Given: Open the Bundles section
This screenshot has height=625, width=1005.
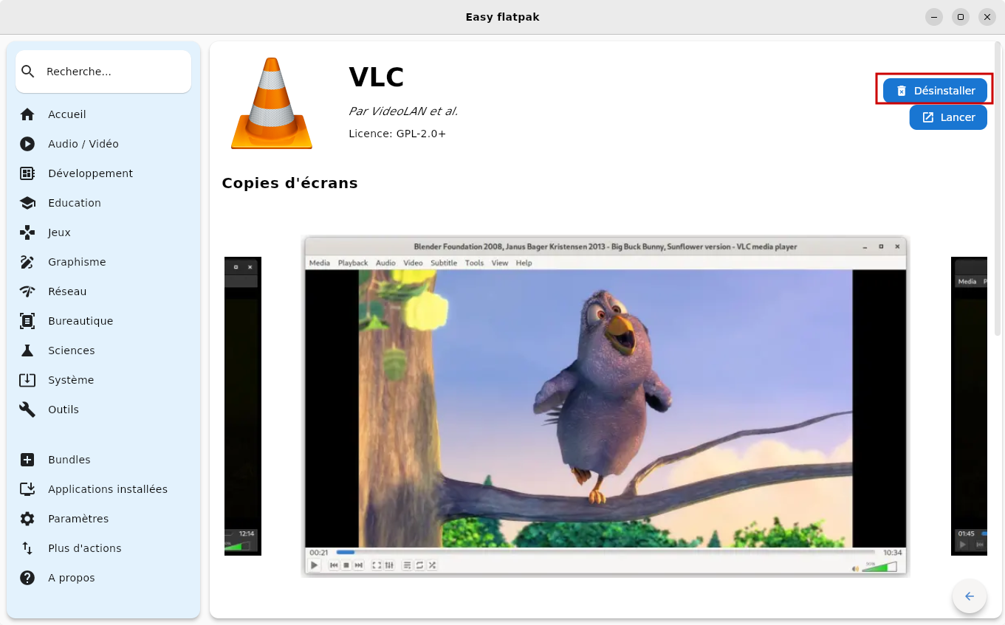Looking at the screenshot, I should pyautogui.click(x=103, y=460).
